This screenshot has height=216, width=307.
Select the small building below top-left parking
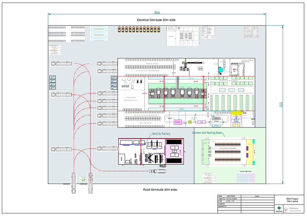click(x=55, y=50)
